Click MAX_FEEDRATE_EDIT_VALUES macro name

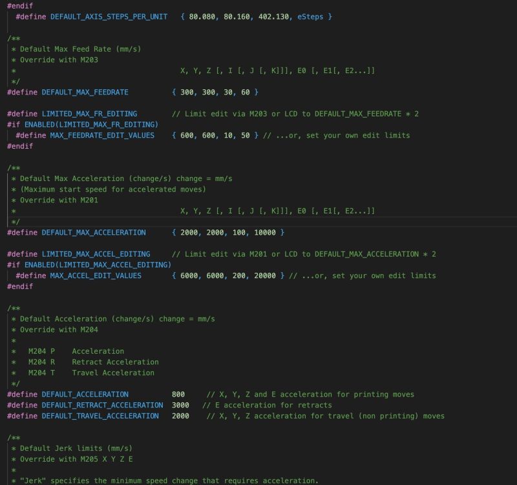coord(102,136)
